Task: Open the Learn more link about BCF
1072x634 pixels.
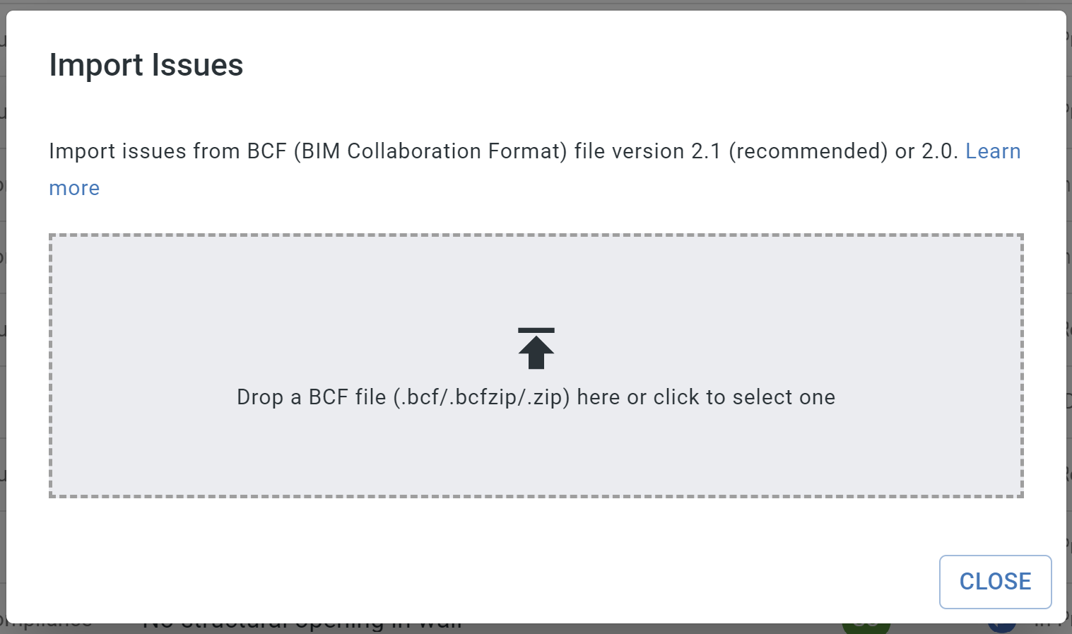Action: (993, 151)
